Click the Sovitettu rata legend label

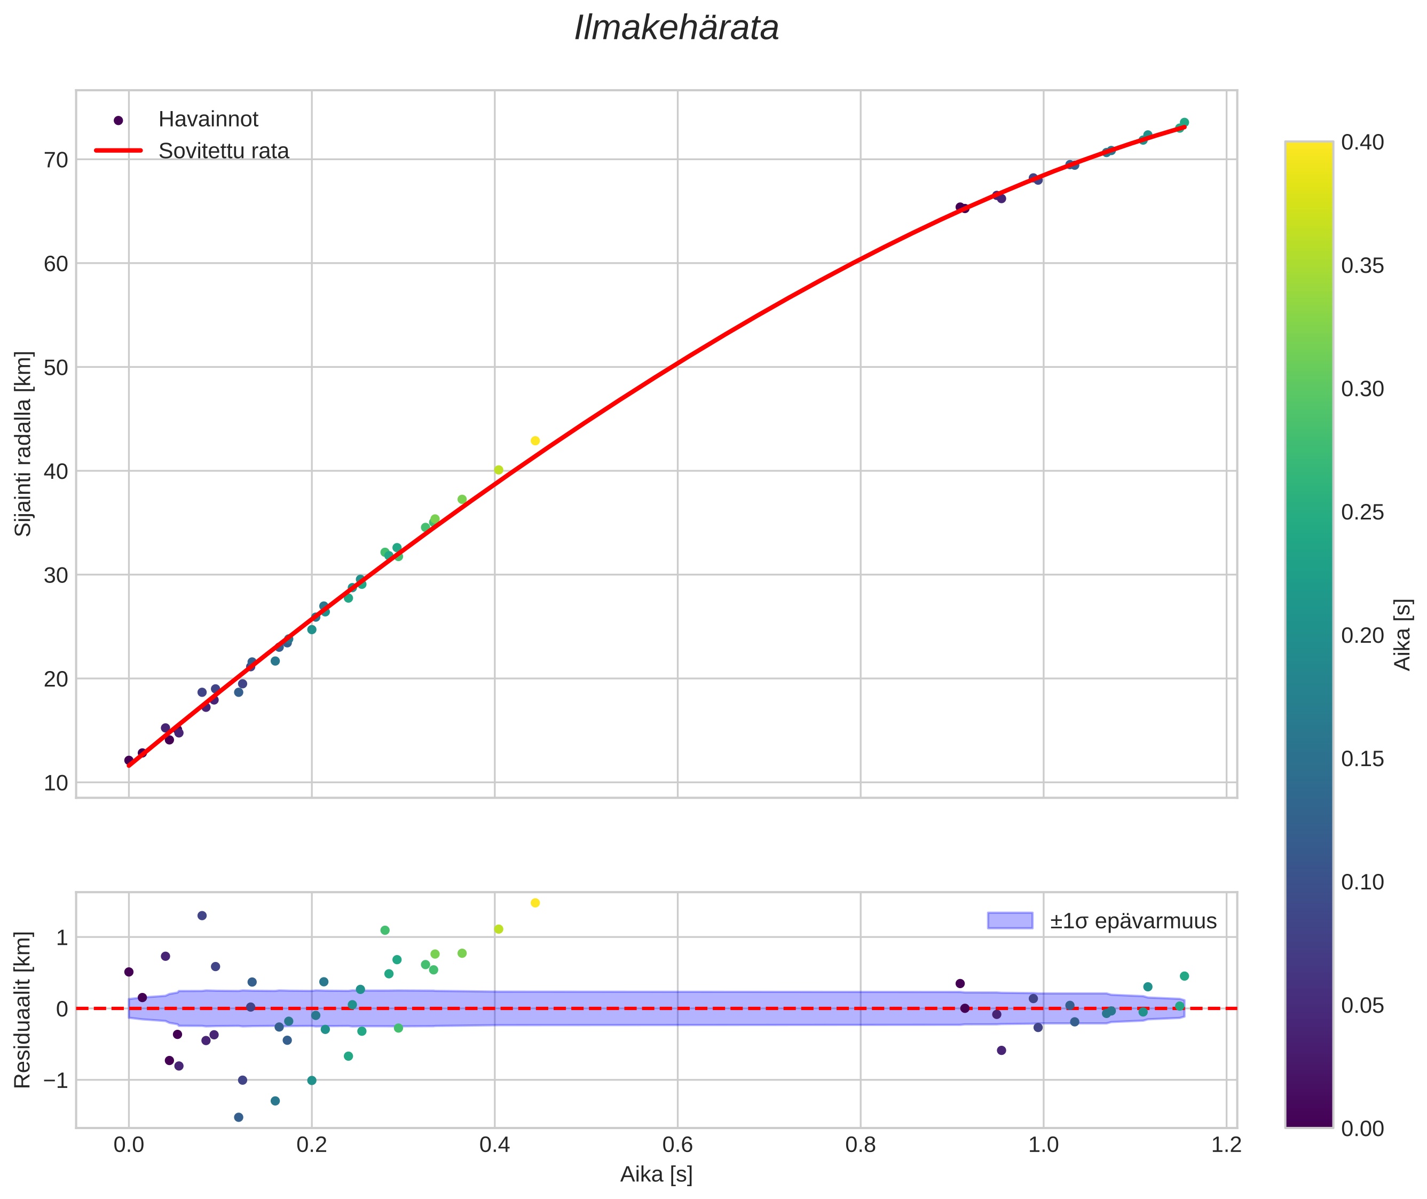[x=224, y=151]
